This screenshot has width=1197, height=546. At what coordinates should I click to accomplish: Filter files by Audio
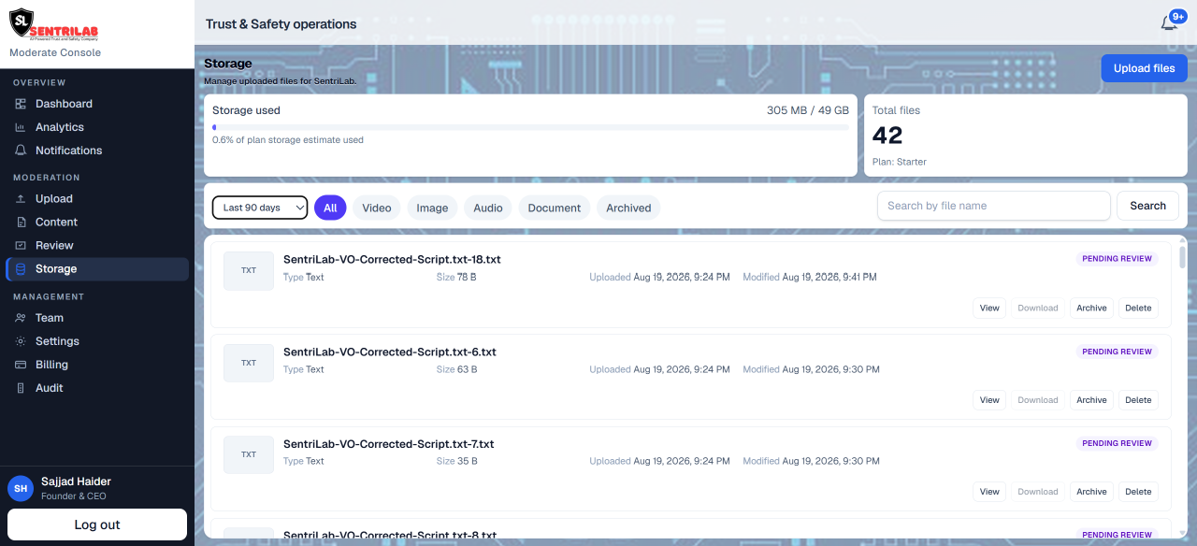tap(488, 208)
